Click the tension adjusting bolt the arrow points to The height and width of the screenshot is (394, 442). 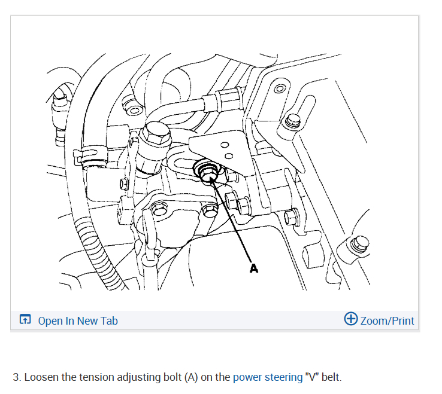(207, 173)
